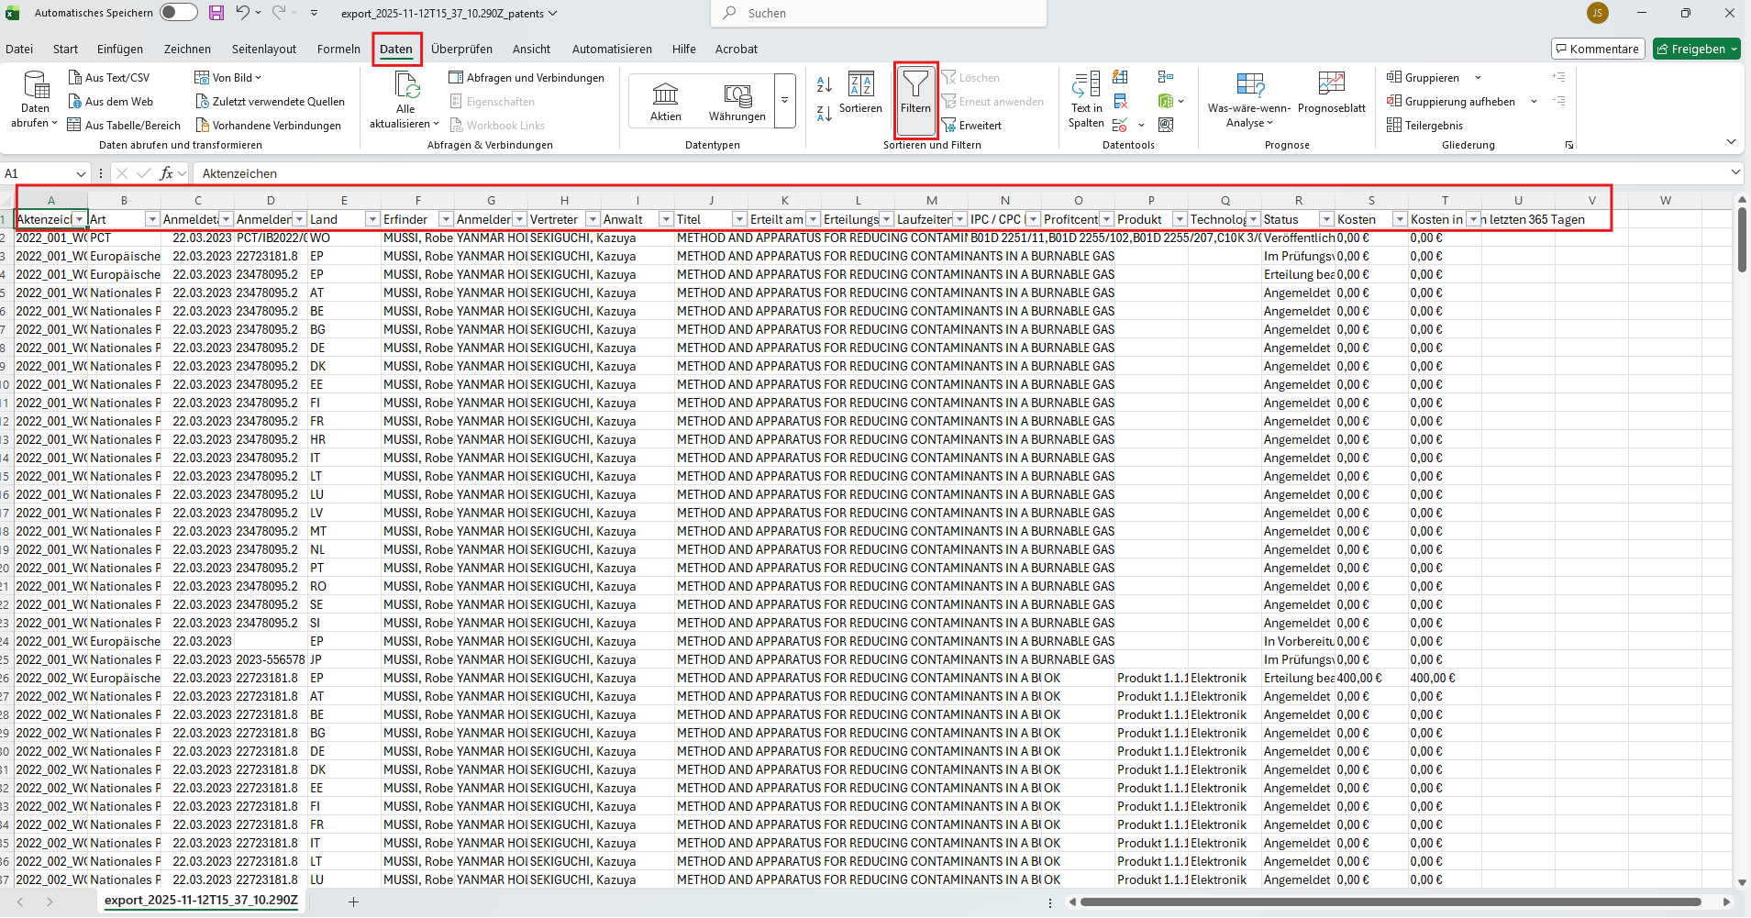This screenshot has width=1751, height=918.
Task: Open the Sortieren dialog
Action: [x=860, y=94]
